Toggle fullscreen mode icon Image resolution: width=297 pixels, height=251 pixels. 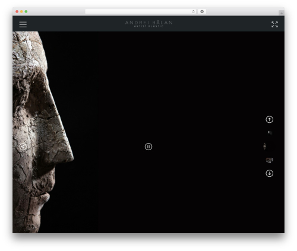(274, 24)
